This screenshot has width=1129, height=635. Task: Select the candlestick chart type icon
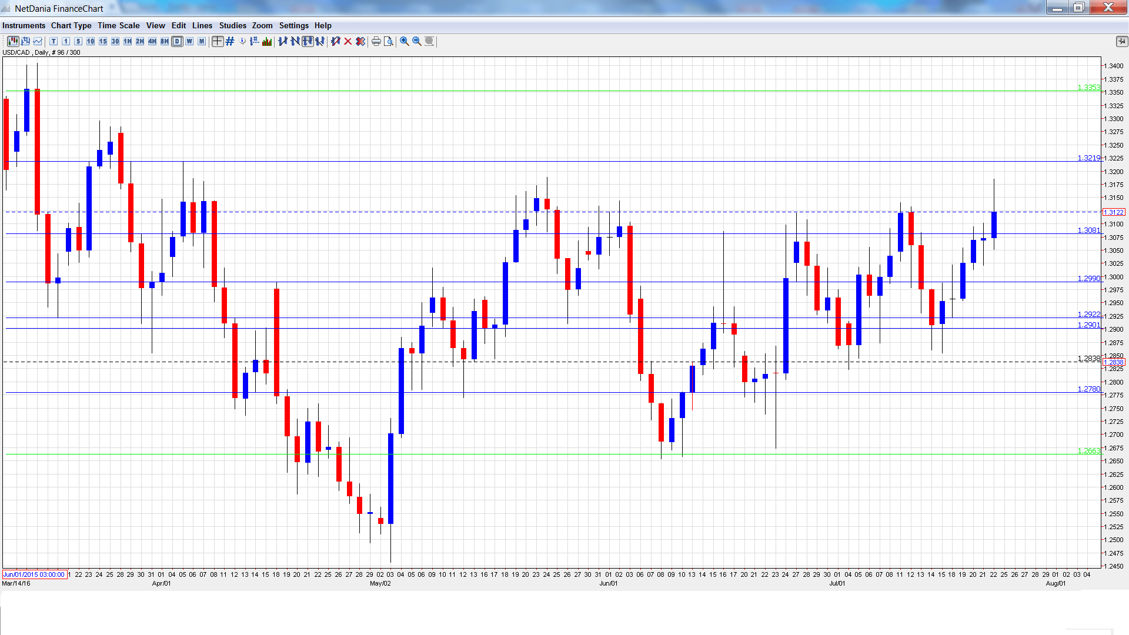point(13,41)
